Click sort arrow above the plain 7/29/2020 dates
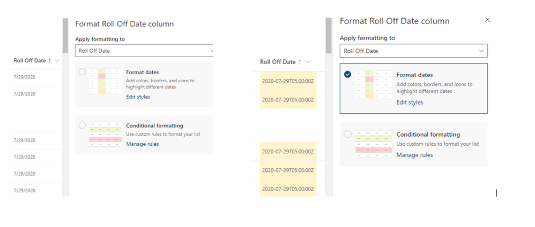The height and width of the screenshot is (227, 535). 50,60
